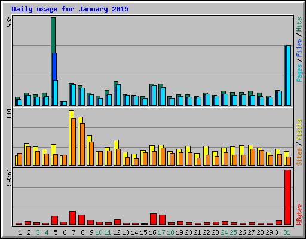This screenshot has width=306, height=239.
Task: Click day label 14 on the x-axis
Action: (x=134, y=232)
